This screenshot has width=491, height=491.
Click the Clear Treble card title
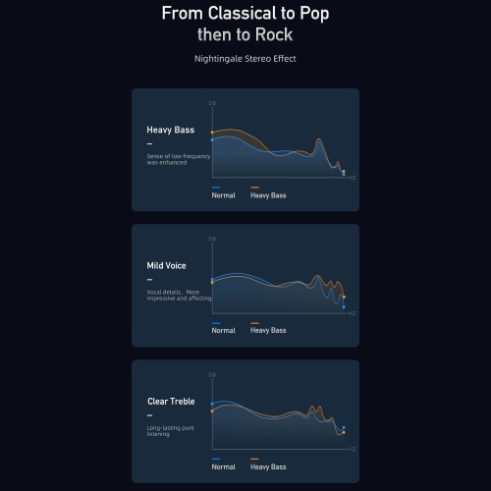pos(171,402)
